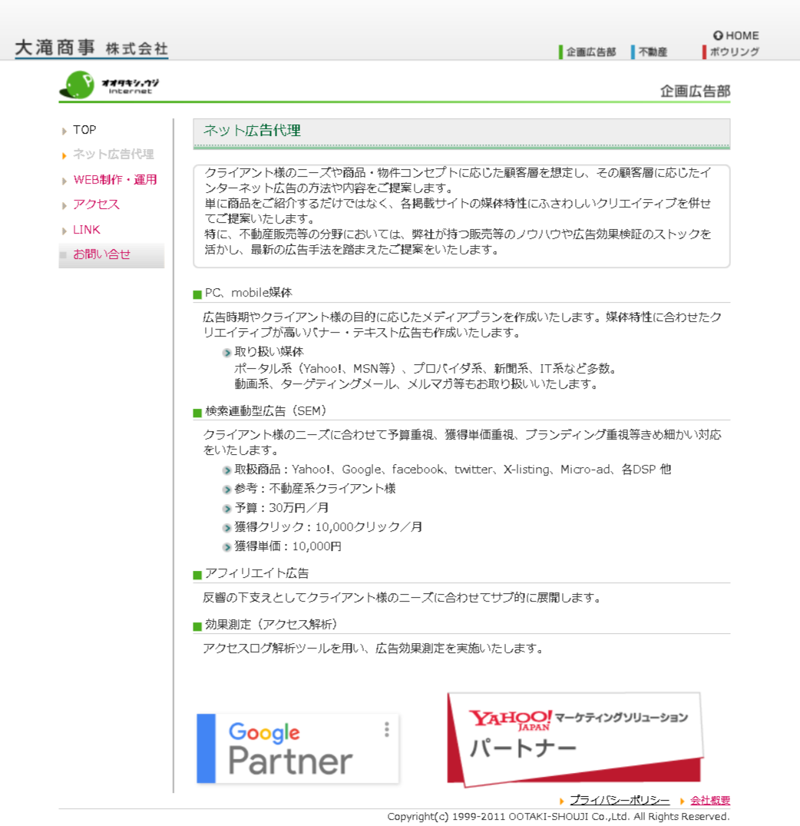Go to HOME link
The height and width of the screenshot is (826, 800).
click(x=736, y=35)
